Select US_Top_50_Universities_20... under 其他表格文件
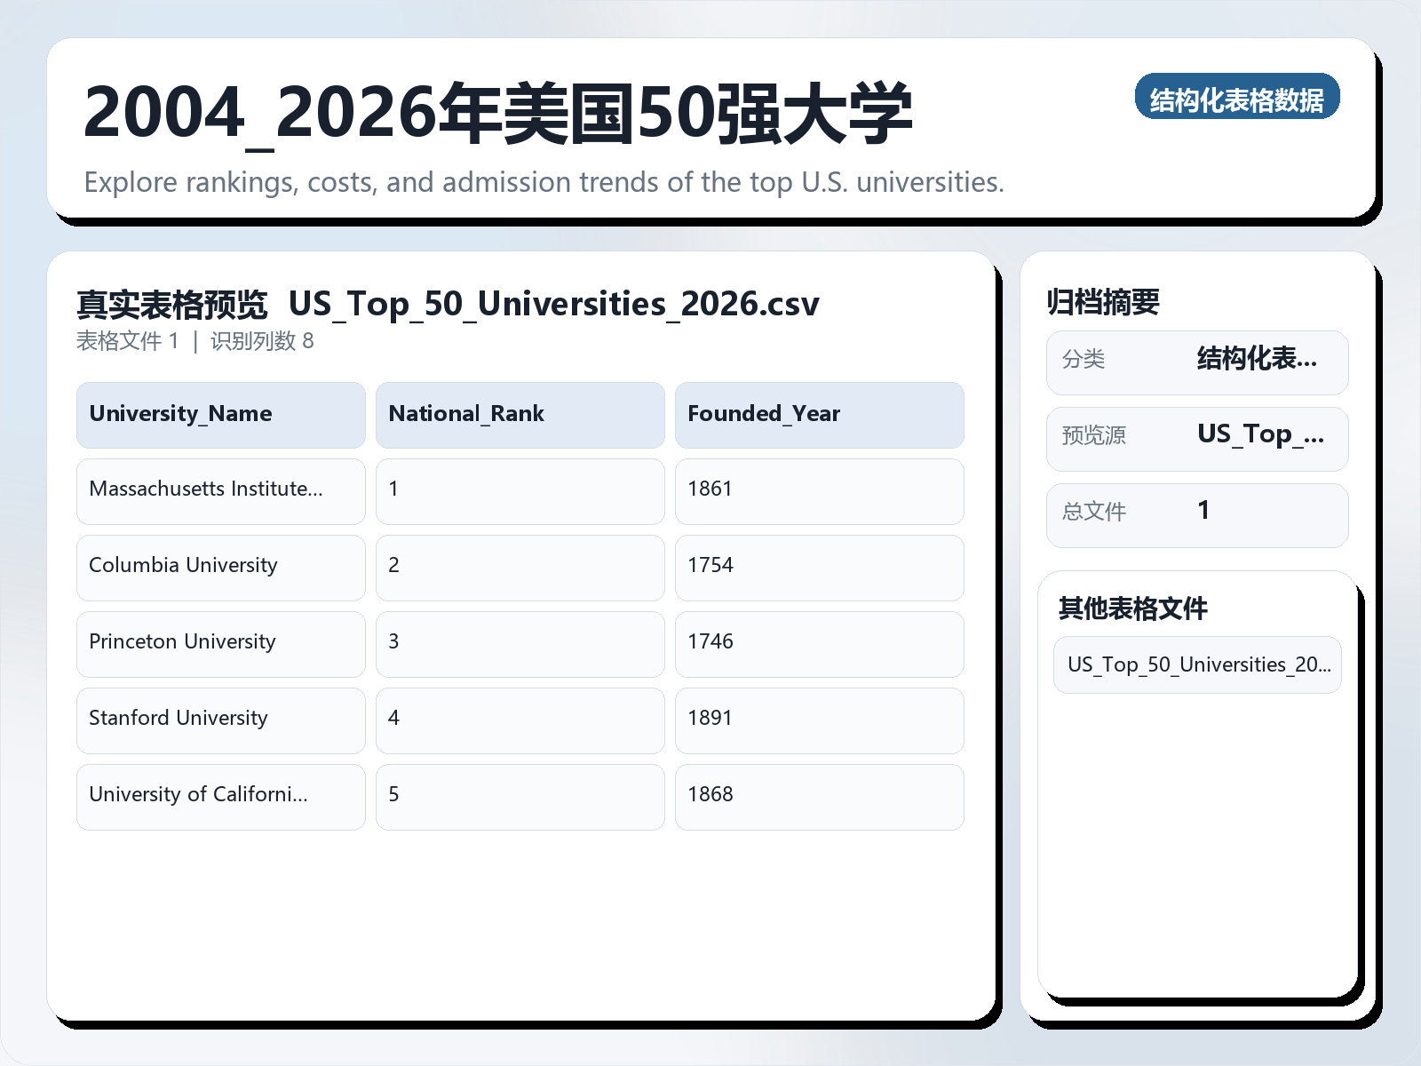The width and height of the screenshot is (1421, 1066). point(1196,664)
